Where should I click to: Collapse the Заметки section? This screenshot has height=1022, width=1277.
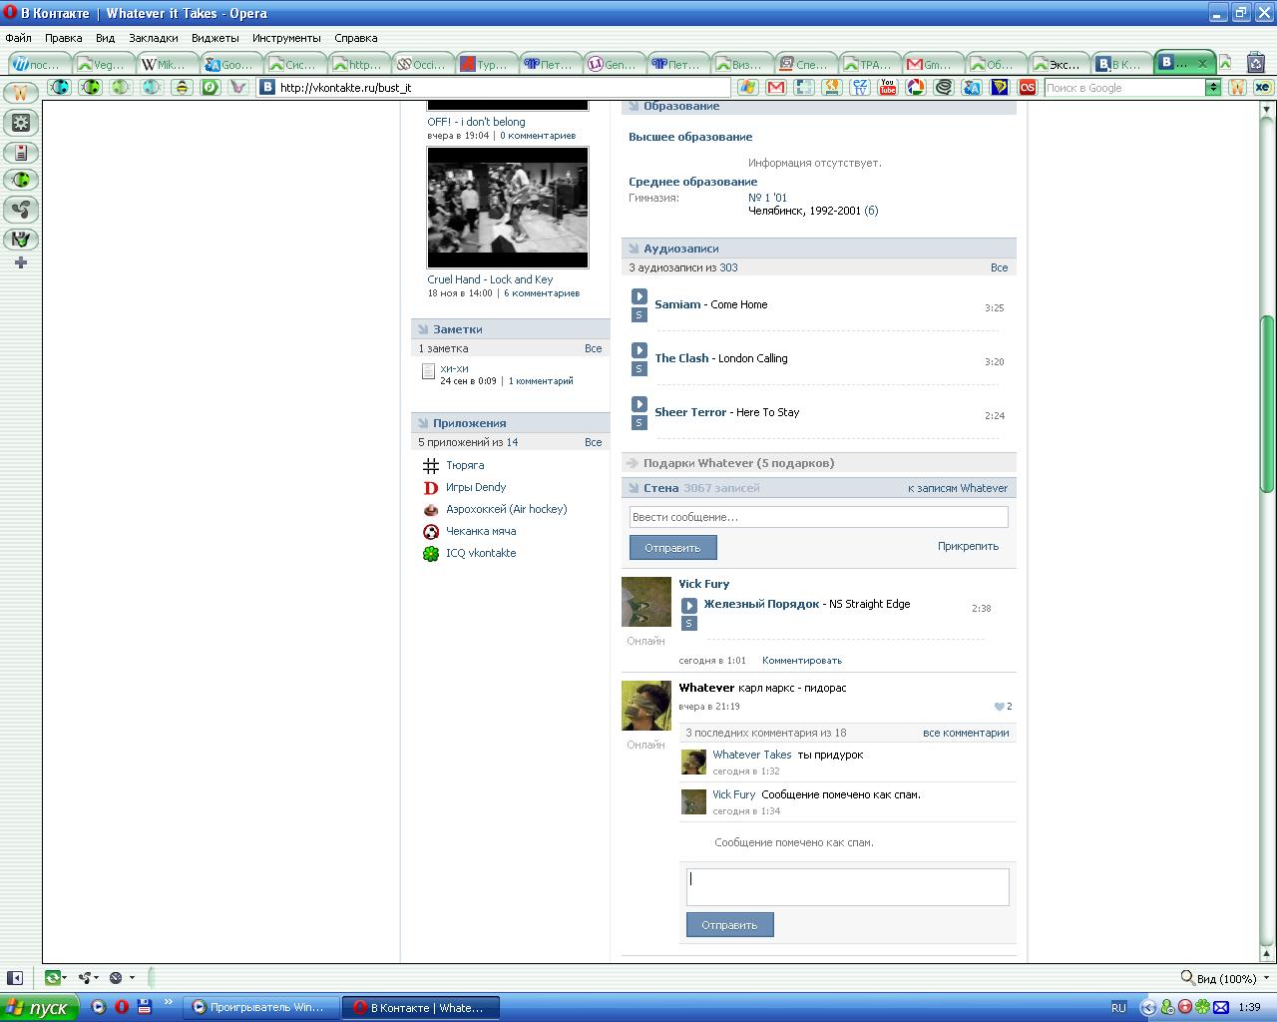pyautogui.click(x=421, y=329)
